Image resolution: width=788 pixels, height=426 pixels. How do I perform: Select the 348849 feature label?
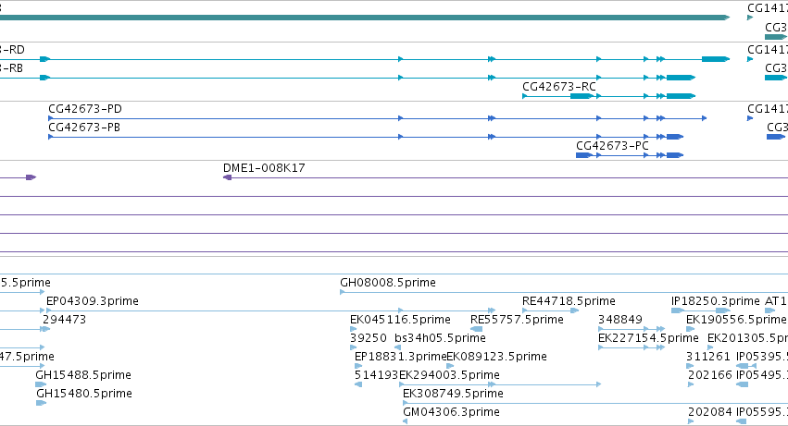620,320
